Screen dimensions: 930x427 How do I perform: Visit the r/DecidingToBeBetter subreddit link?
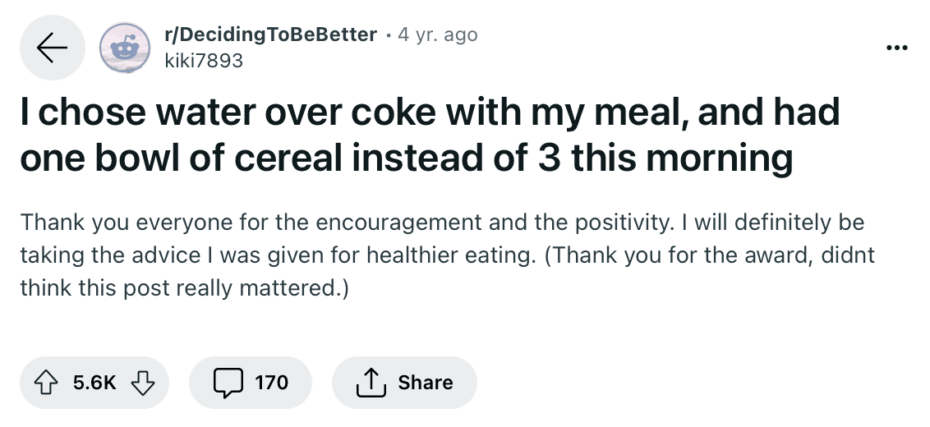coord(270,34)
